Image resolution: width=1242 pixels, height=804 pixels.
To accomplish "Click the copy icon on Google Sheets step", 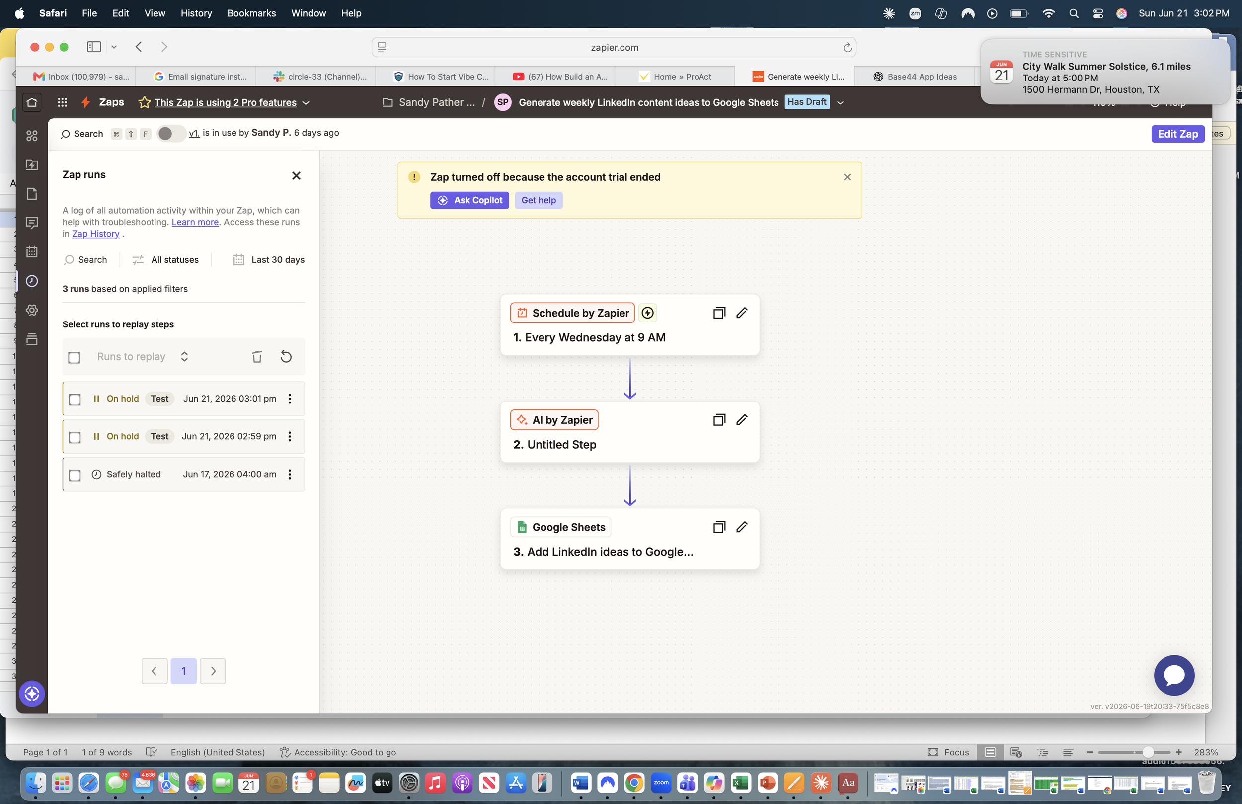I will pos(719,527).
